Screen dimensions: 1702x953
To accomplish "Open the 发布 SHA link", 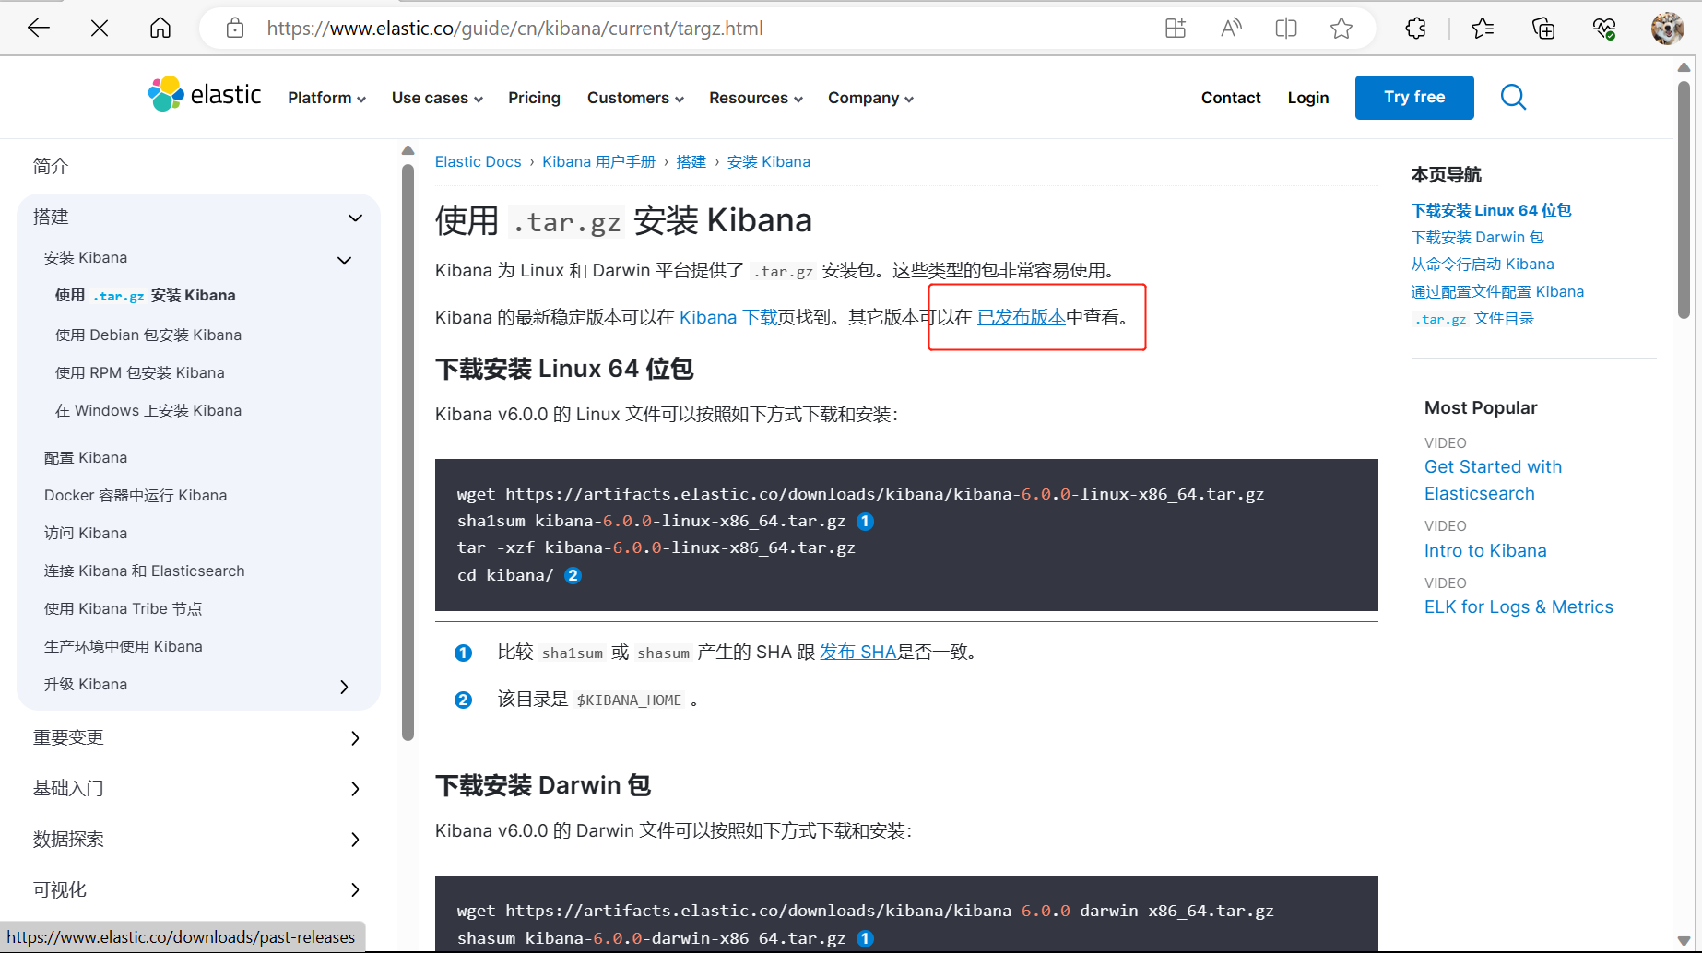I will (858, 653).
